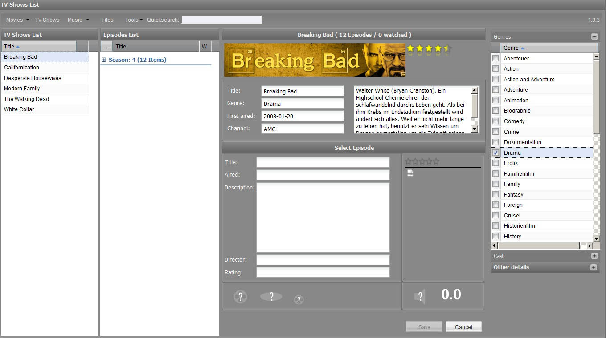Screen dimensions: 606x338
Task: Select Breaking Bad in shows list
Action: pyautogui.click(x=45, y=57)
